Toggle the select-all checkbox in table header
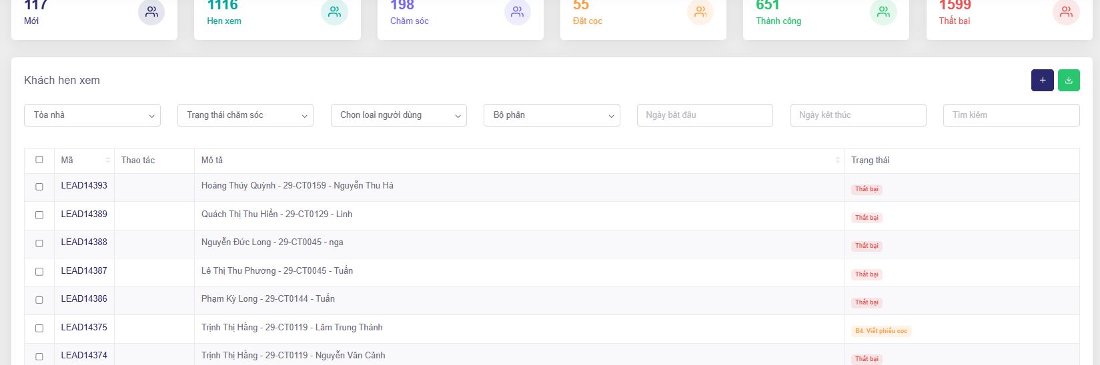The width and height of the screenshot is (1100, 365). pyautogui.click(x=39, y=160)
